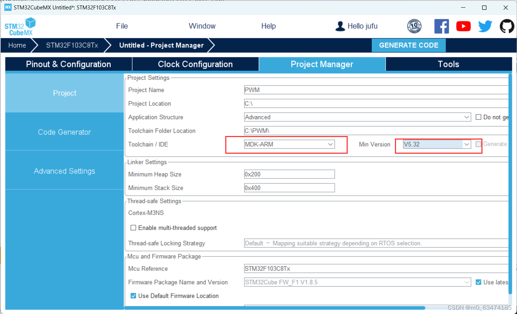Toggle Use latest firmware checkbox
Screen dimensions: 517x314
tap(478, 282)
